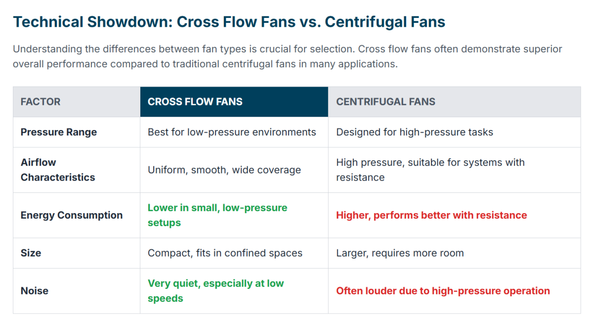Select the Energy Consumption row label
Viewport: 593px width, 325px height.
point(72,215)
